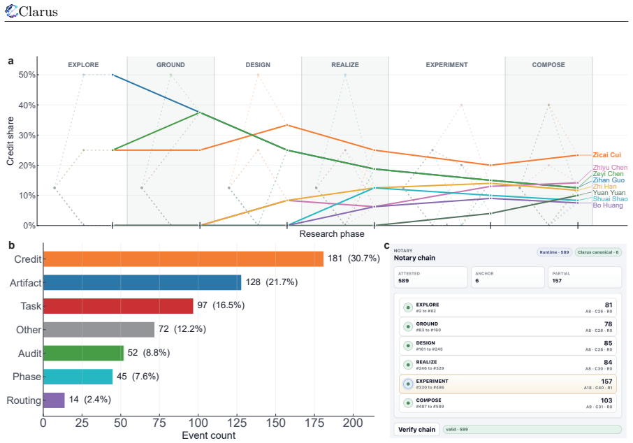The width and height of the screenshot is (633, 443).
Task: Open the ATTESTED 589 stat card
Action: [x=430, y=277]
